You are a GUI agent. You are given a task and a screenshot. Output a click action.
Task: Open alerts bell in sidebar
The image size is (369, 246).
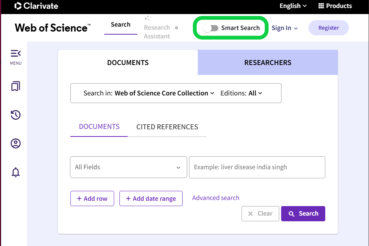pyautogui.click(x=15, y=172)
